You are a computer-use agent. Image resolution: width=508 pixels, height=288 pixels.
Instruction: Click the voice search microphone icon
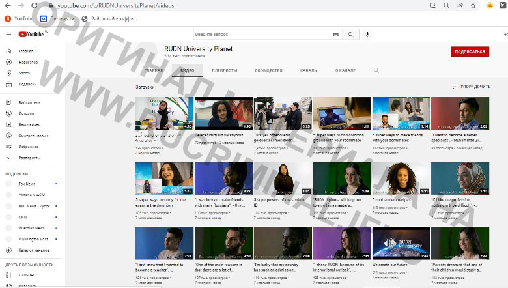coord(367,35)
